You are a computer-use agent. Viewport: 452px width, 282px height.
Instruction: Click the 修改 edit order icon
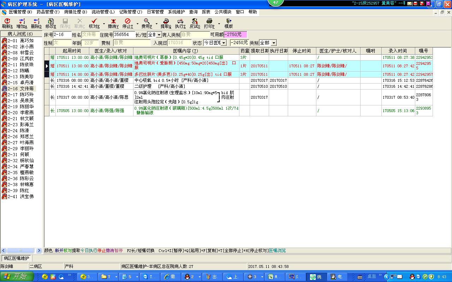tap(50, 21)
